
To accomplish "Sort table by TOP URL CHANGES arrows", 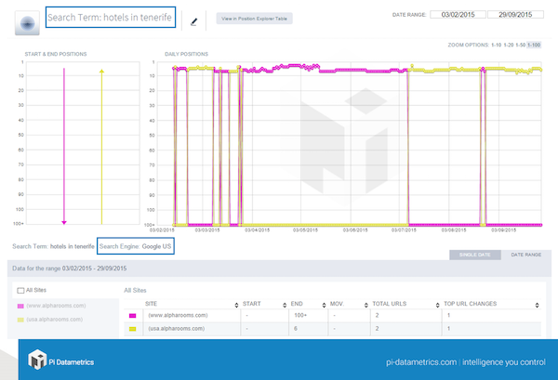I will point(537,305).
